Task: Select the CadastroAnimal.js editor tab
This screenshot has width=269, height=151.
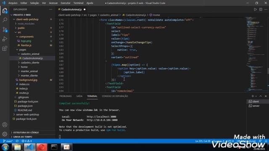Action: tap(71, 9)
